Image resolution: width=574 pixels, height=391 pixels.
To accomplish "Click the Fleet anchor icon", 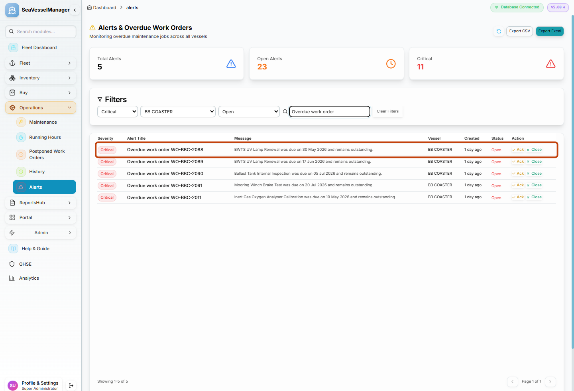I will tap(12, 63).
